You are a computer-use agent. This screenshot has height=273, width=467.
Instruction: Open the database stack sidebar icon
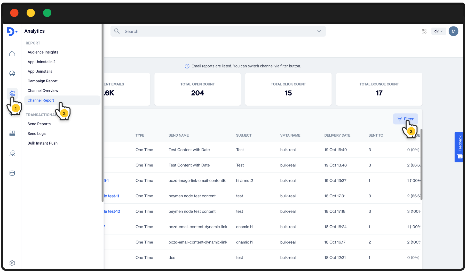click(x=12, y=173)
